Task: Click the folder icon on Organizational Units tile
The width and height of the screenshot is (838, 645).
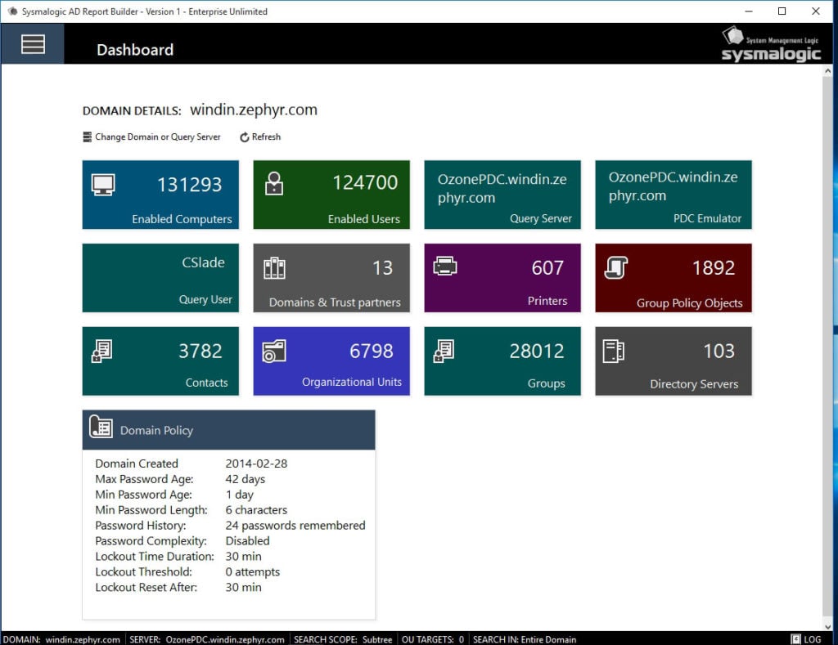Action: point(274,351)
